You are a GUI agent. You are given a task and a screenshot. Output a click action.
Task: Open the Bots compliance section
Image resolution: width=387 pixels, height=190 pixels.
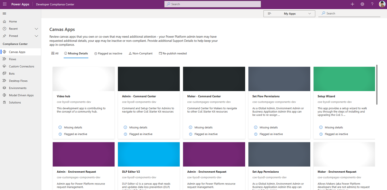tap(11, 73)
